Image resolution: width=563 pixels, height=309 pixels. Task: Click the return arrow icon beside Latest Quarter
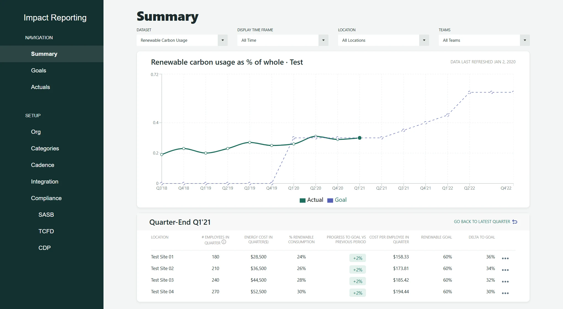pyautogui.click(x=515, y=222)
